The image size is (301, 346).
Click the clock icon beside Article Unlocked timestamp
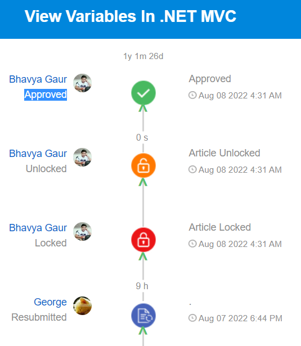192,169
